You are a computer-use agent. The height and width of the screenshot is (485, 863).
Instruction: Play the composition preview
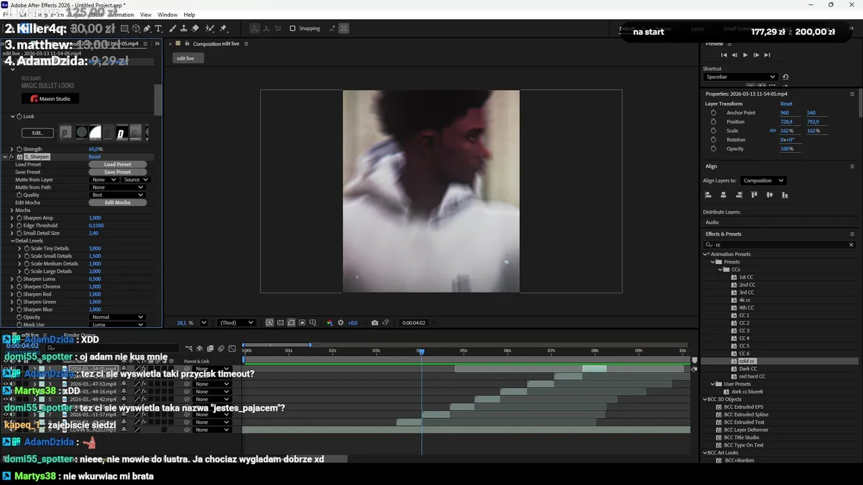tap(745, 55)
